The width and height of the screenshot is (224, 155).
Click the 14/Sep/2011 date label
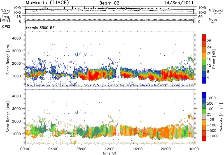(x=179, y=3)
